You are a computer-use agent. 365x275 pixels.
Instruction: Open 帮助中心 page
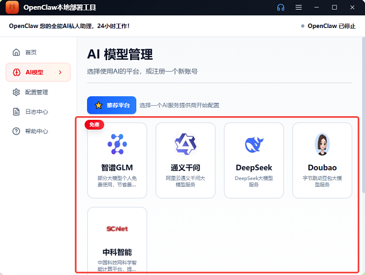pyautogui.click(x=38, y=131)
